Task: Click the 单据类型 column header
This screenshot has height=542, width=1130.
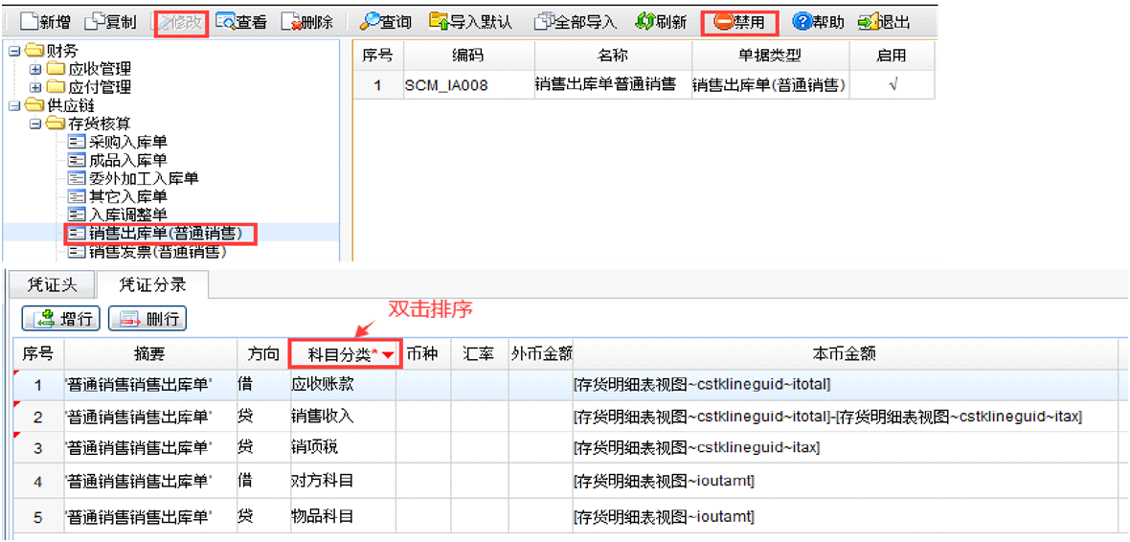Action: [770, 56]
